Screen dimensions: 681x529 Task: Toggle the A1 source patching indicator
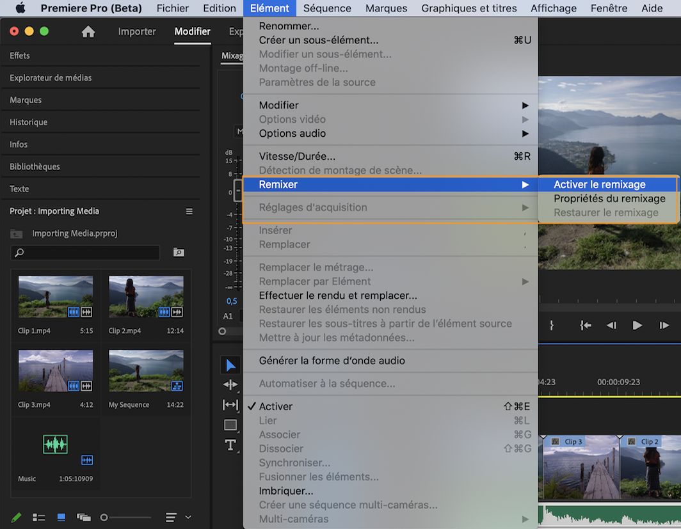[228, 315]
